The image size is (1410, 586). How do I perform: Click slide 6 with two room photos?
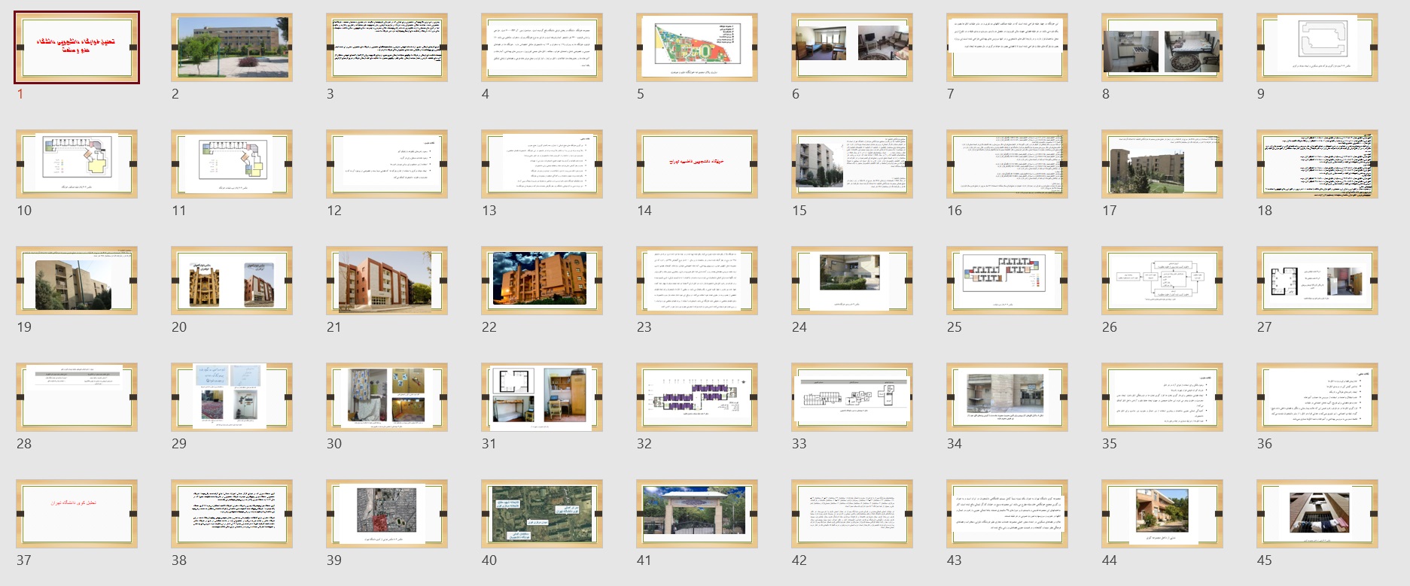coord(852,47)
